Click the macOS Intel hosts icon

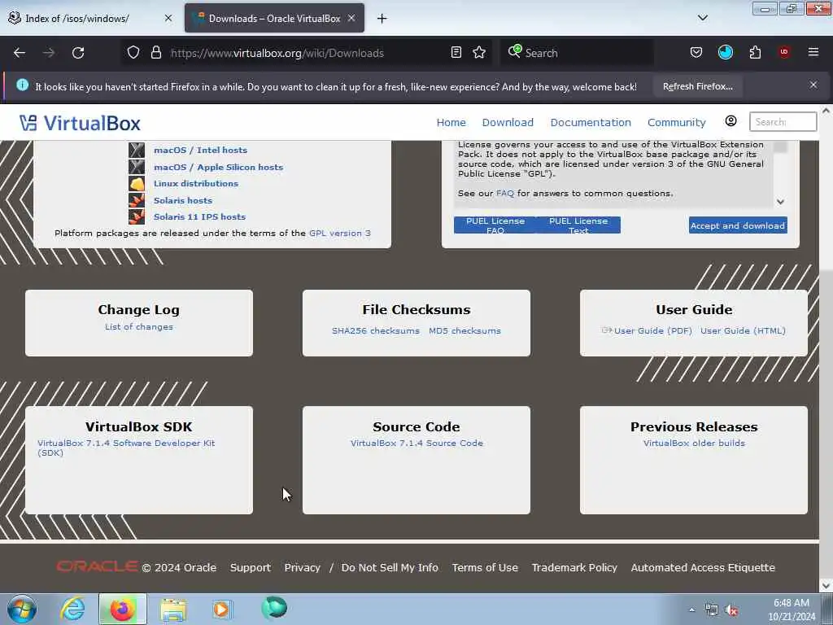click(x=137, y=150)
